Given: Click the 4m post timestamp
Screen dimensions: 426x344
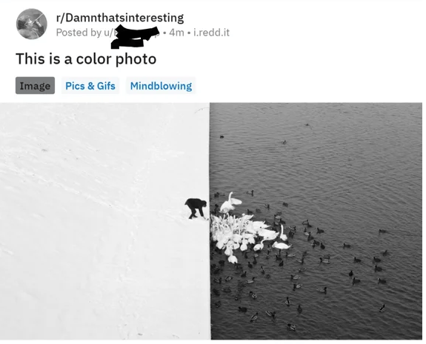Looking at the screenshot, I should coord(176,33).
